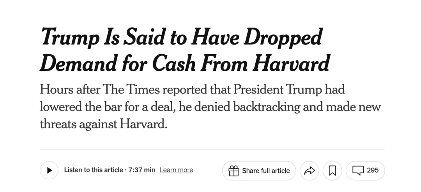Open the "Learn more" link

point(176,170)
